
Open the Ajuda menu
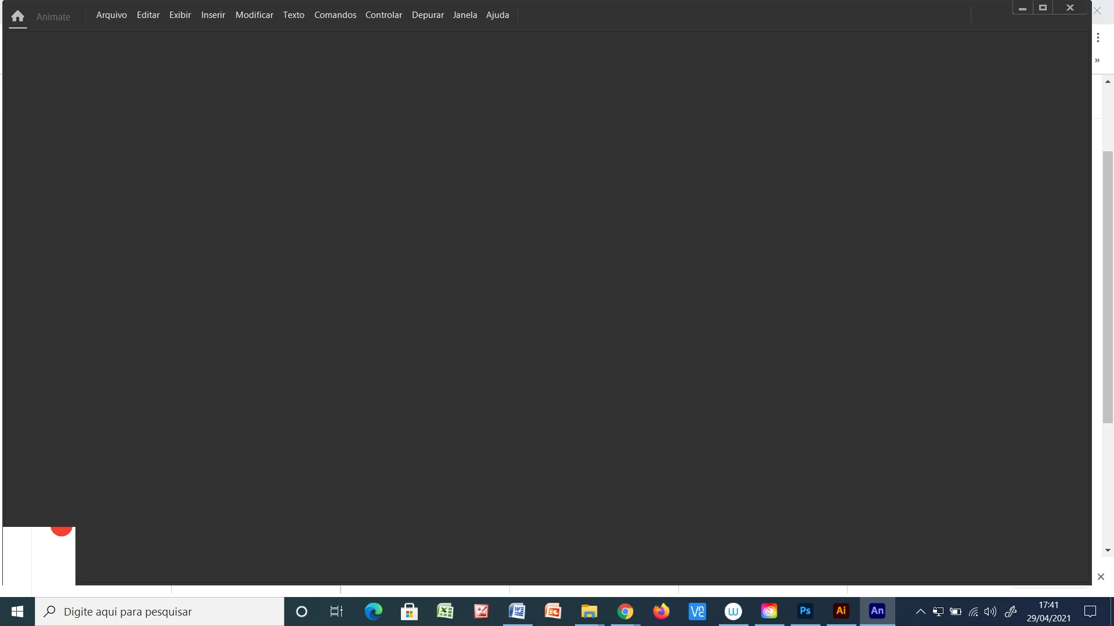tap(497, 15)
